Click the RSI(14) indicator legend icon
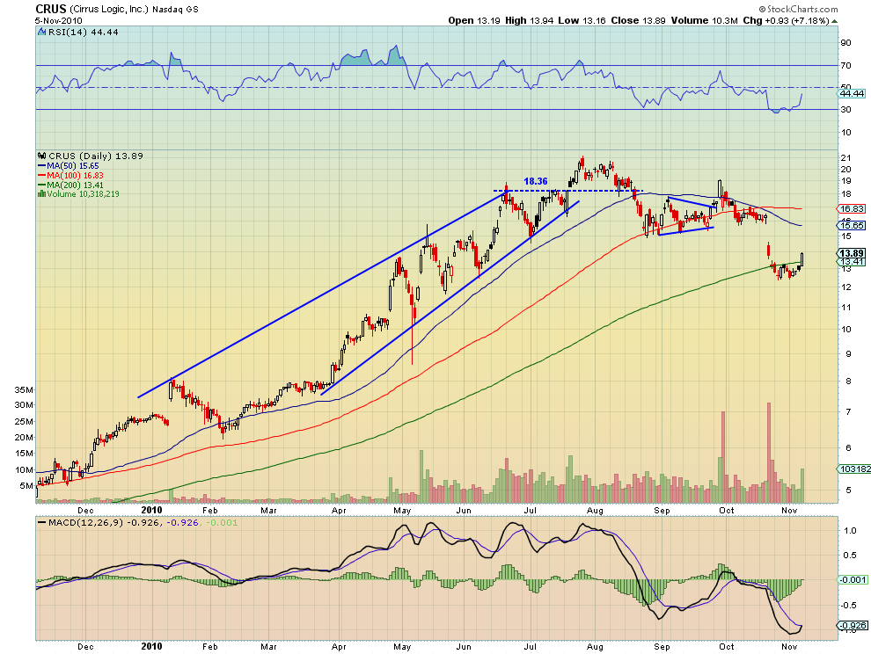This screenshot has height=654, width=871. point(41,33)
